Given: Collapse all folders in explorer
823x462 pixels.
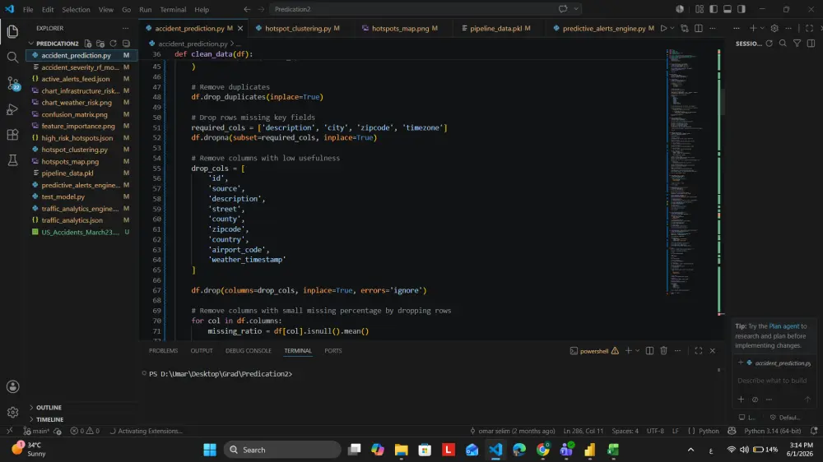Looking at the screenshot, I should click(x=126, y=44).
